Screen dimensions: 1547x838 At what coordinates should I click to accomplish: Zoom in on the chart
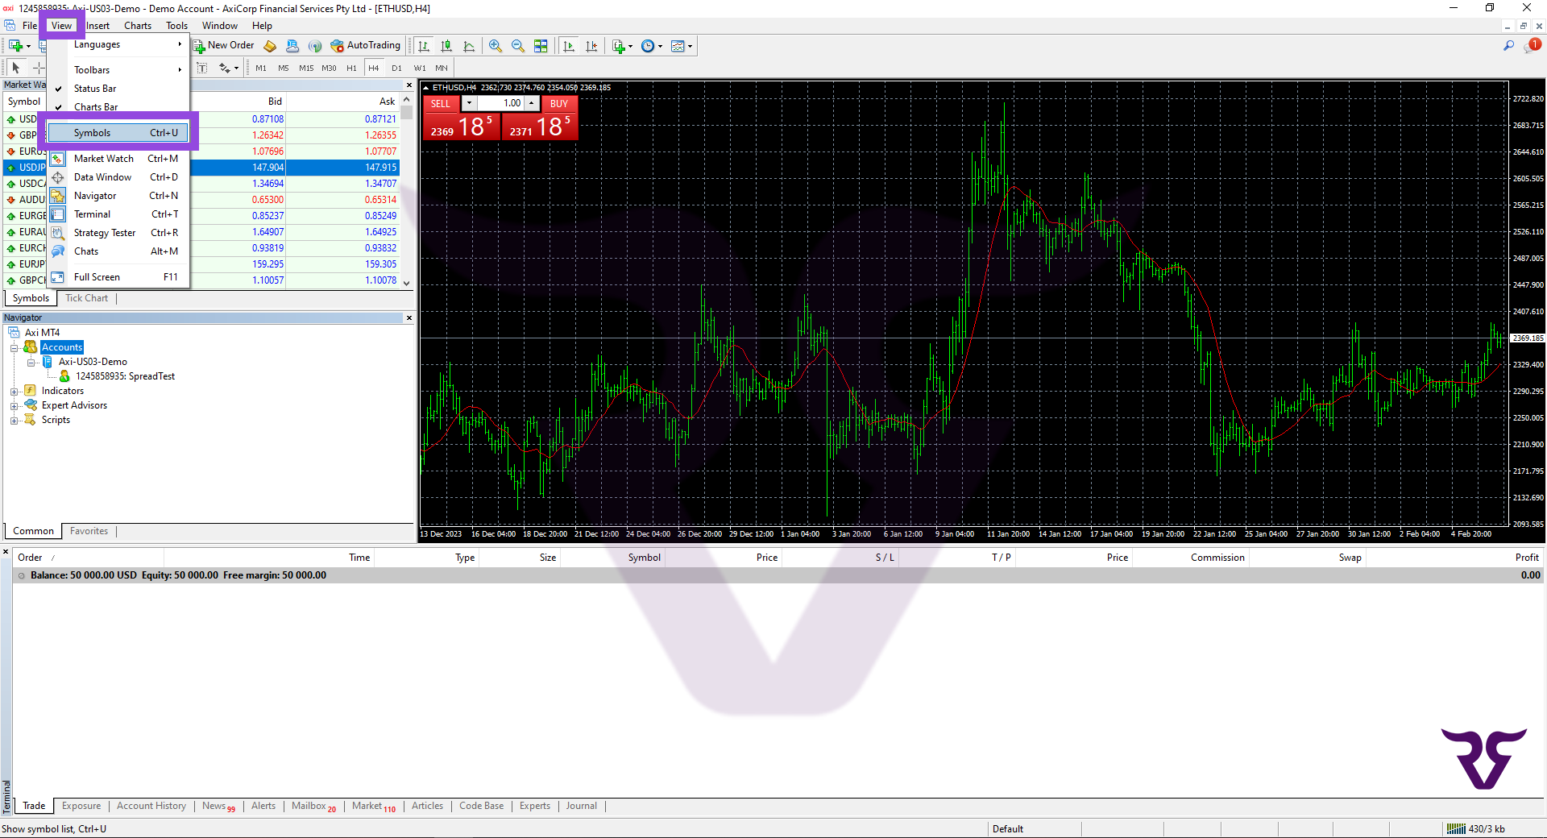point(496,46)
